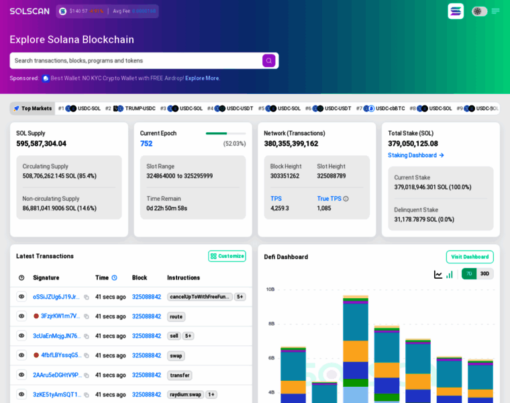Click the header clock icon beside Signature
510x403 pixels.
[x=21, y=277]
